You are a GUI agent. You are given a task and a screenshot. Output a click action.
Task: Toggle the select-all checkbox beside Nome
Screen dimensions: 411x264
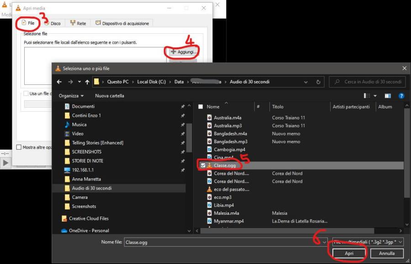click(200, 107)
